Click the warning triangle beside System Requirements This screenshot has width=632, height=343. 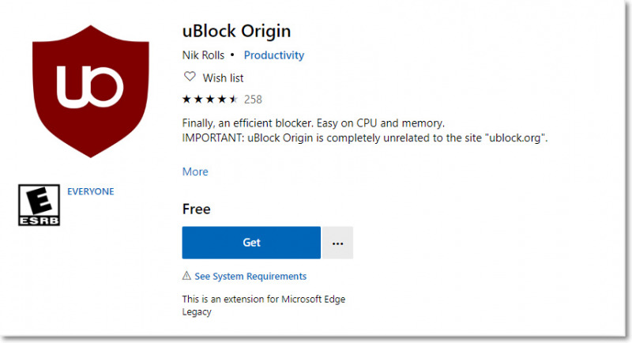point(186,276)
